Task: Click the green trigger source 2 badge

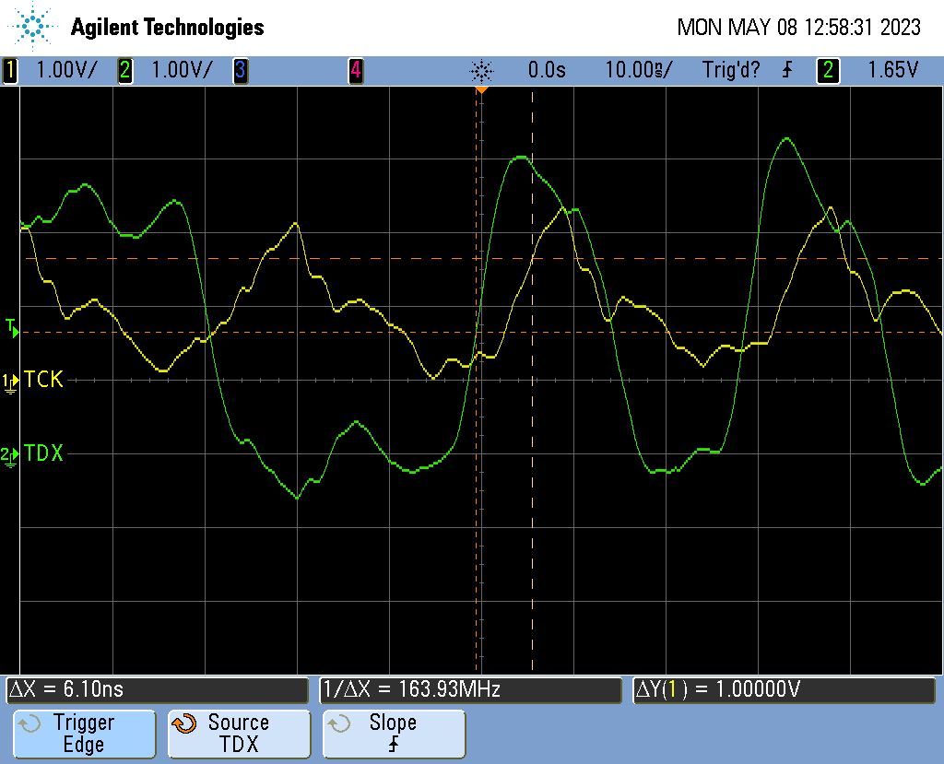Action: coord(827,70)
